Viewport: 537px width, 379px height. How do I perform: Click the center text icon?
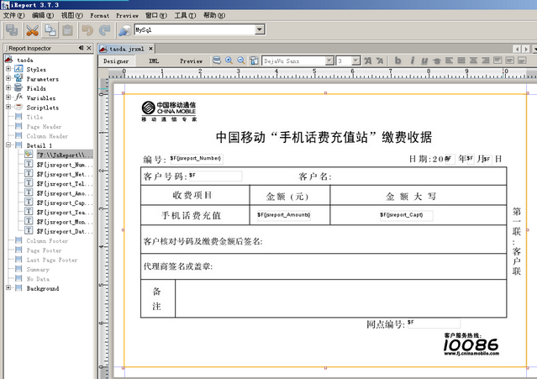pyautogui.click(x=473, y=61)
